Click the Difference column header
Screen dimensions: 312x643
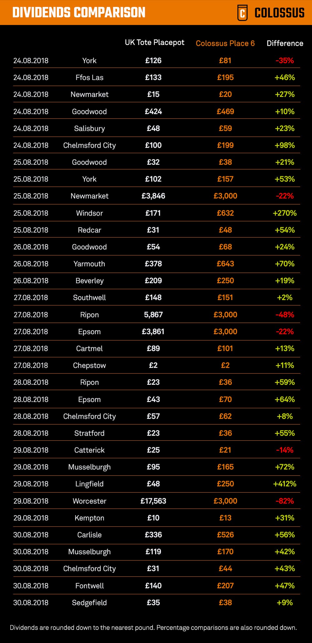285,43
